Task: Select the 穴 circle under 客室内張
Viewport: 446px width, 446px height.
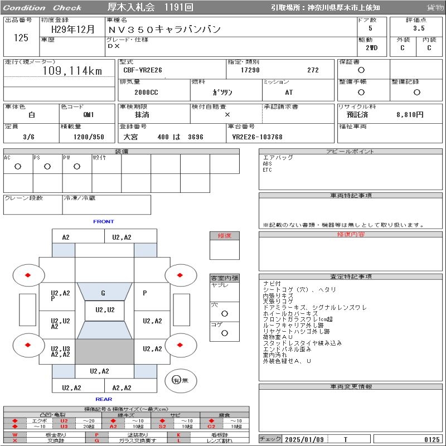Action: point(225,313)
